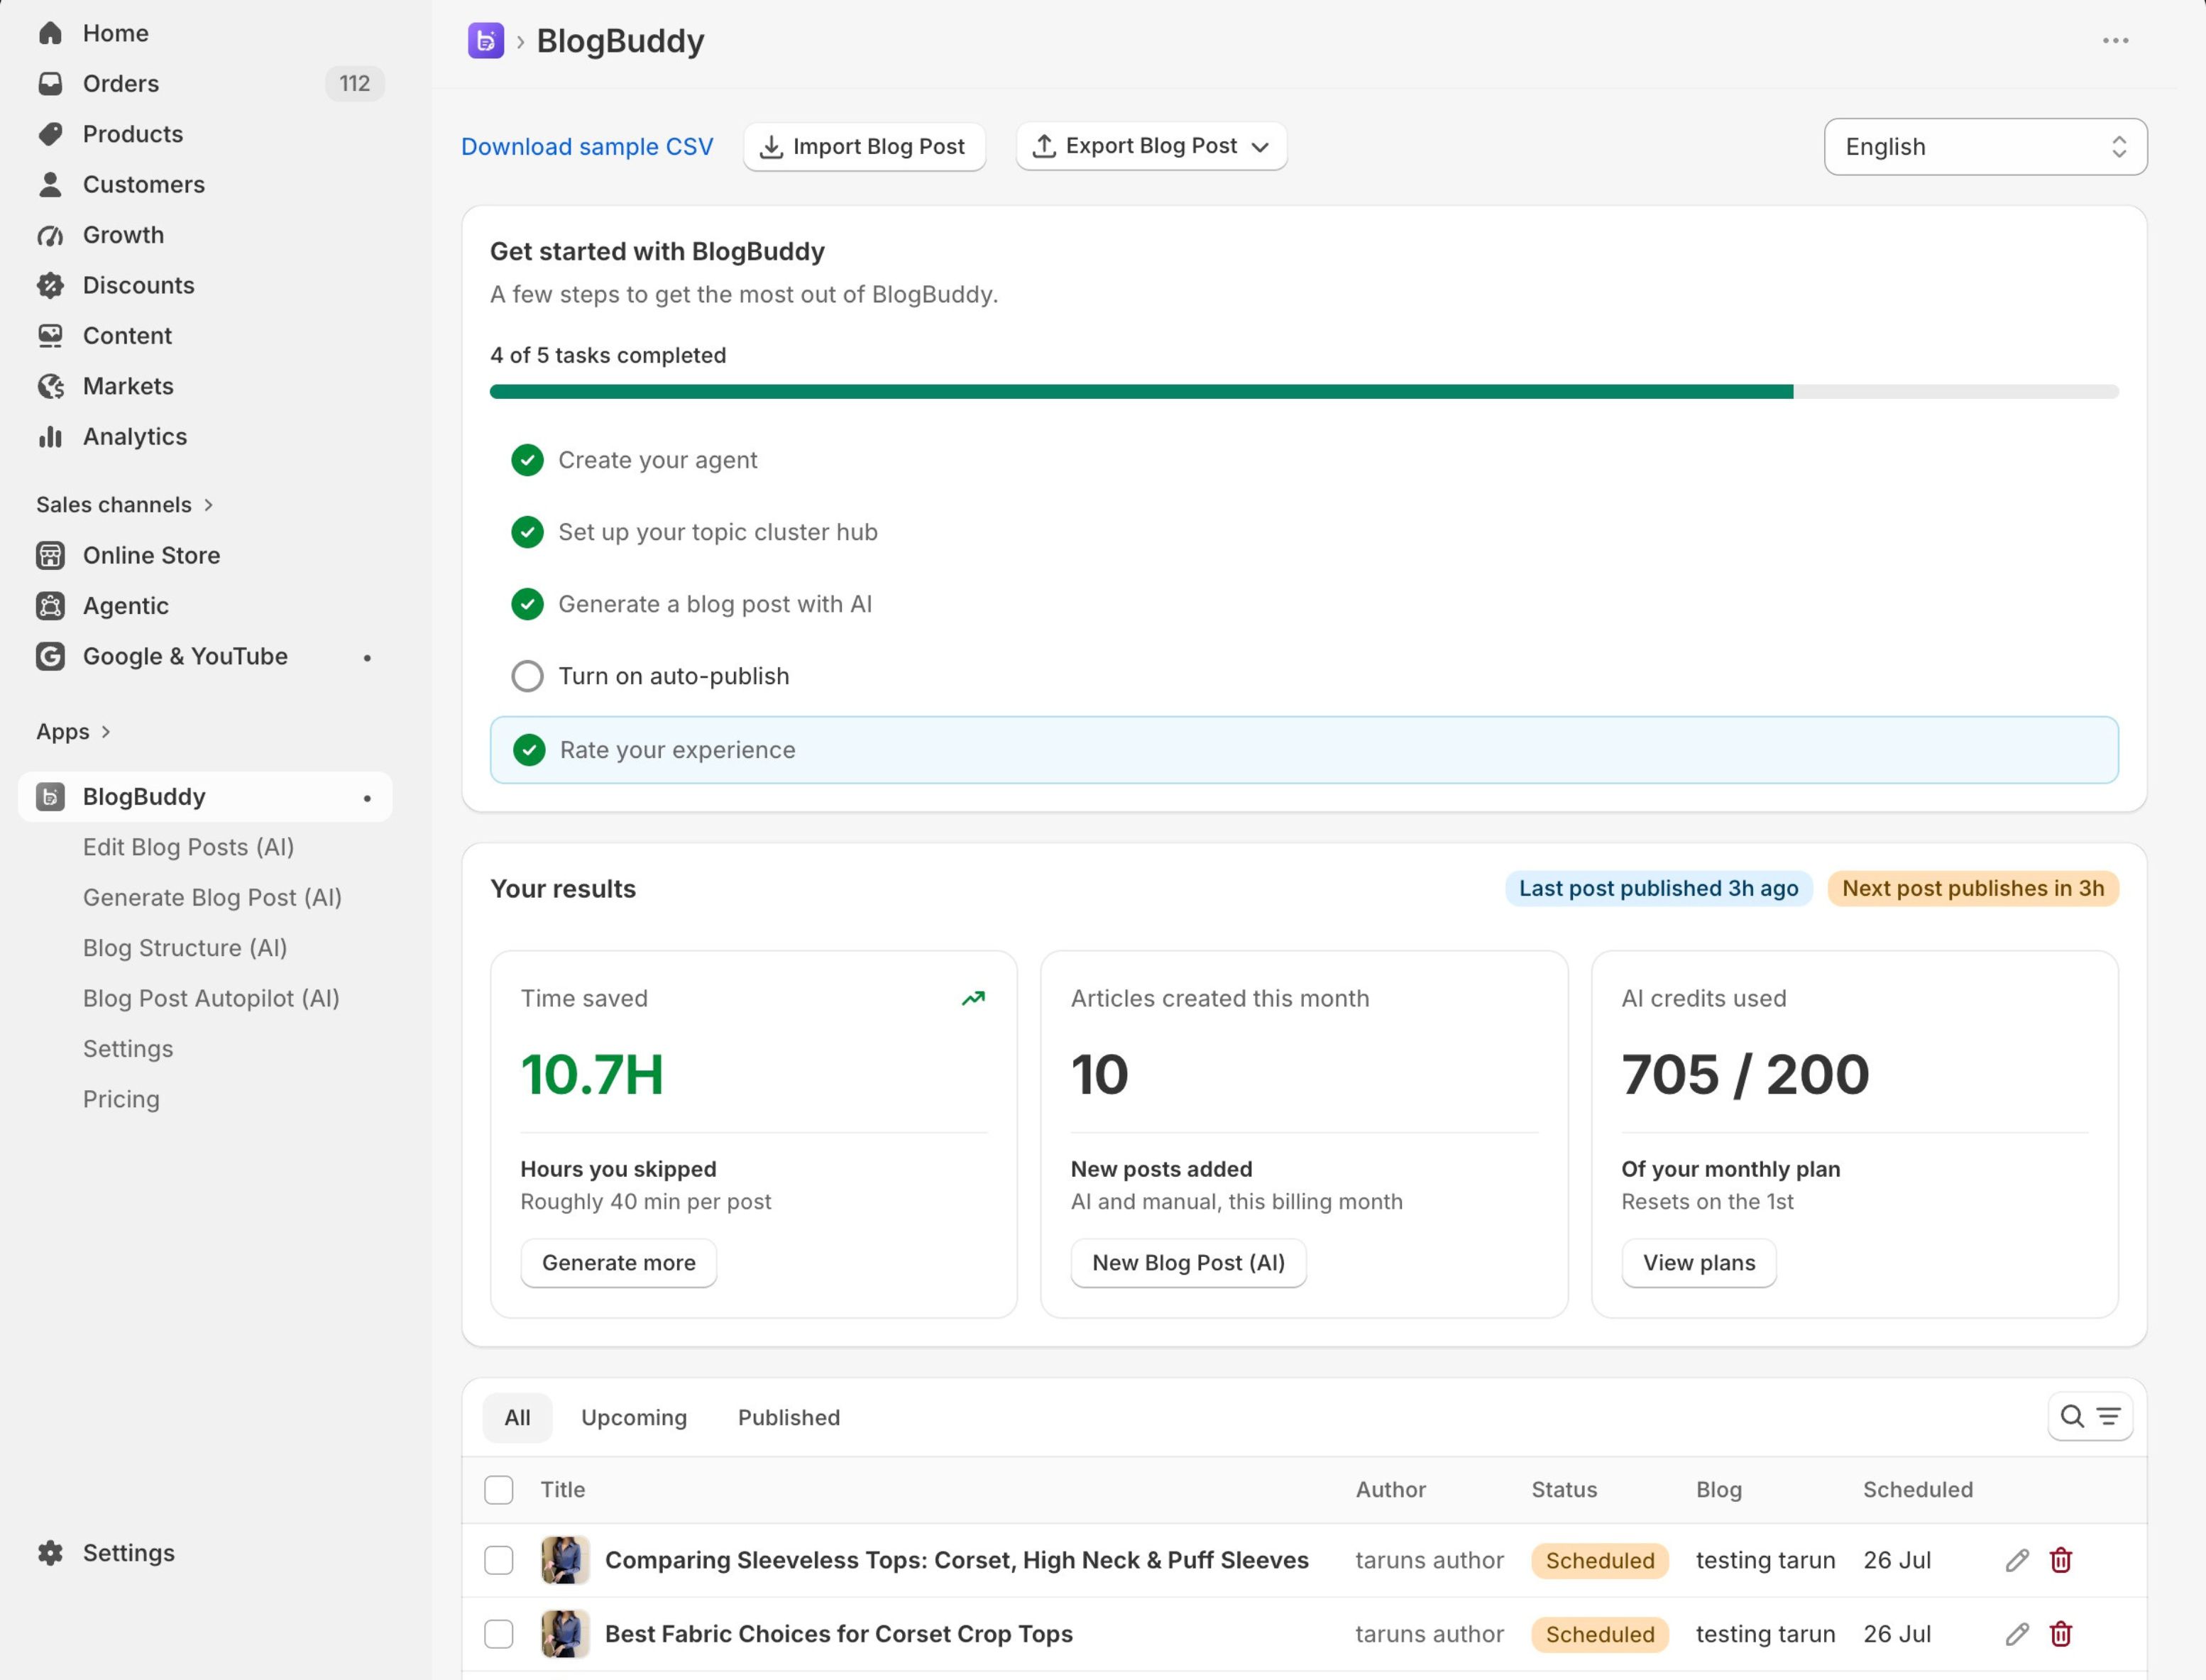Click the Last post published 3h ago badge

coord(1658,888)
